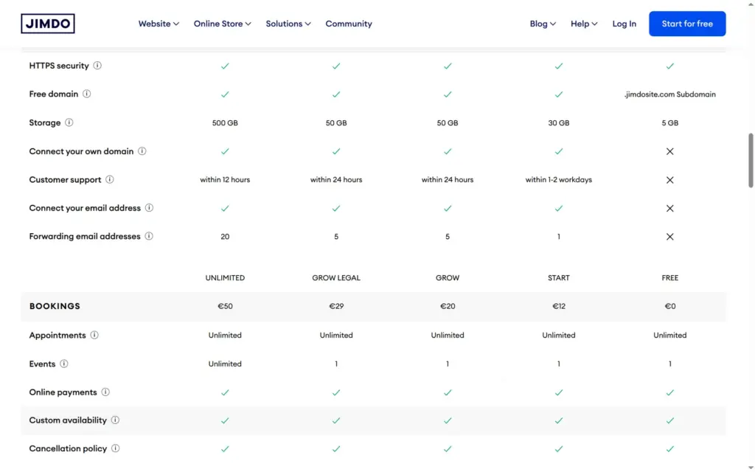The width and height of the screenshot is (755, 472).
Task: Click the BOOKINGS section heading
Action: click(x=55, y=306)
